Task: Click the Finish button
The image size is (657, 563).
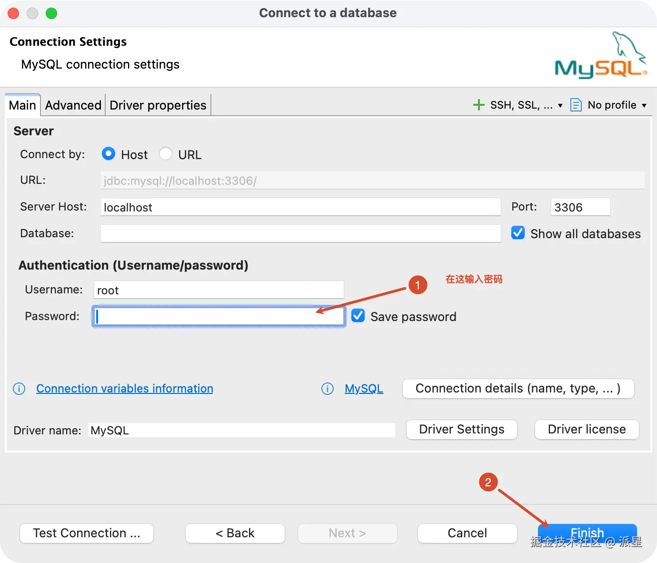Action: click(587, 533)
